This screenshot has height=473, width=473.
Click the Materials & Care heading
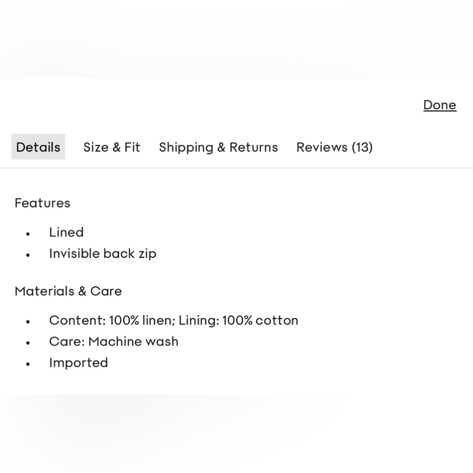coord(68,291)
